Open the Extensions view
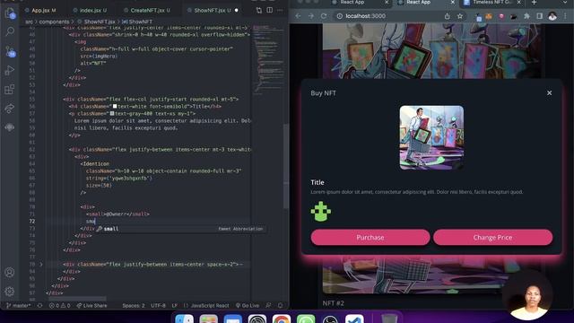 coord(10,90)
